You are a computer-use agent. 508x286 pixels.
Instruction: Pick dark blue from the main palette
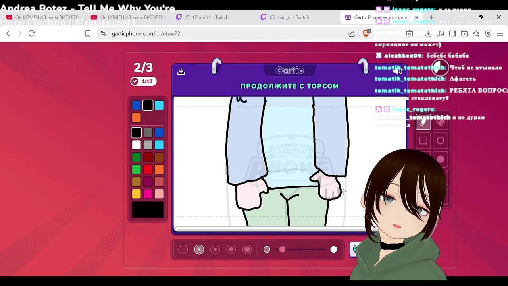click(x=159, y=133)
